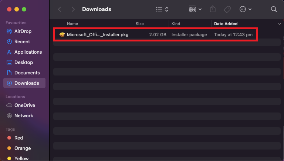
Task: Click the Downloads arrow icon in sidebar
Action: (x=9, y=83)
